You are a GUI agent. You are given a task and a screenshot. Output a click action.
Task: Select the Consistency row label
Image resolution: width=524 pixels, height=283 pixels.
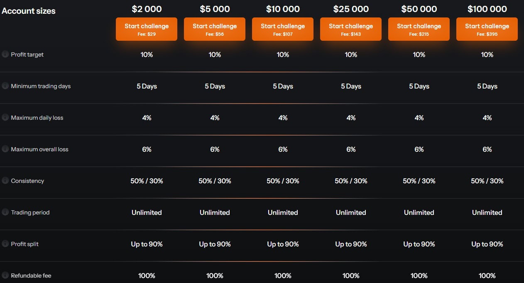pyautogui.click(x=27, y=181)
